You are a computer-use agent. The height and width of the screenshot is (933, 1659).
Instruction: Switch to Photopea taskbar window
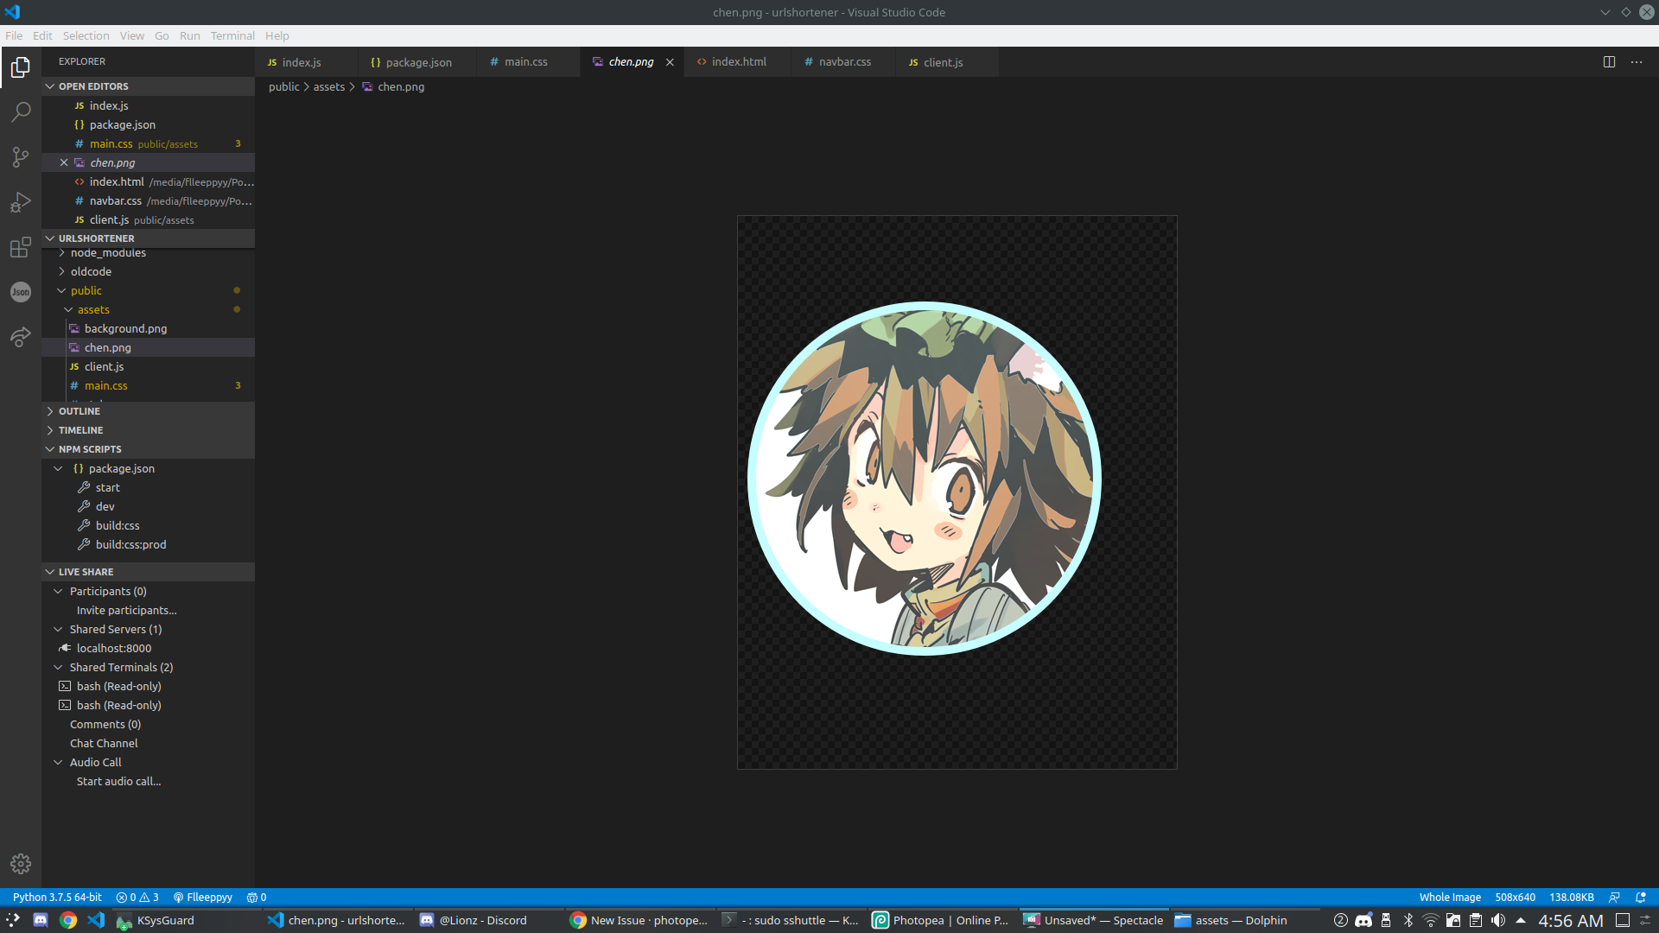[x=942, y=920]
